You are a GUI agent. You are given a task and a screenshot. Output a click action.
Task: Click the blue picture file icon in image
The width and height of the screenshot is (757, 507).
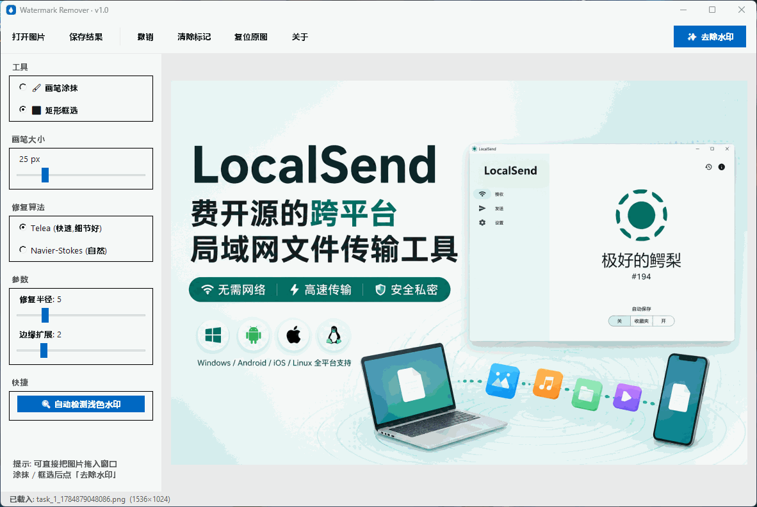(x=503, y=381)
